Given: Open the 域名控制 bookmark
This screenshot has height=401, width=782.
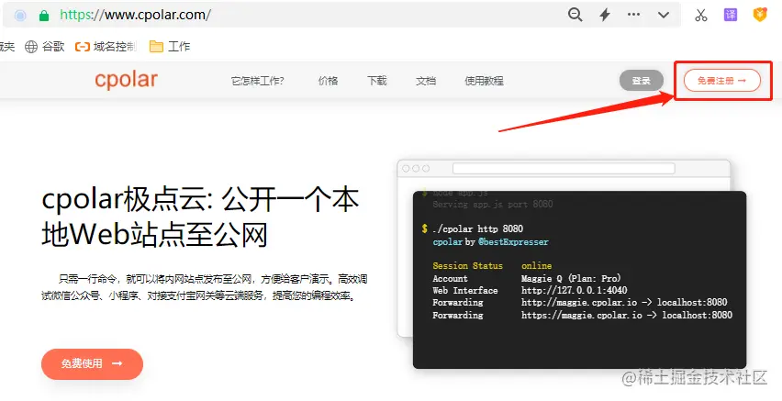Looking at the screenshot, I should click(x=106, y=47).
